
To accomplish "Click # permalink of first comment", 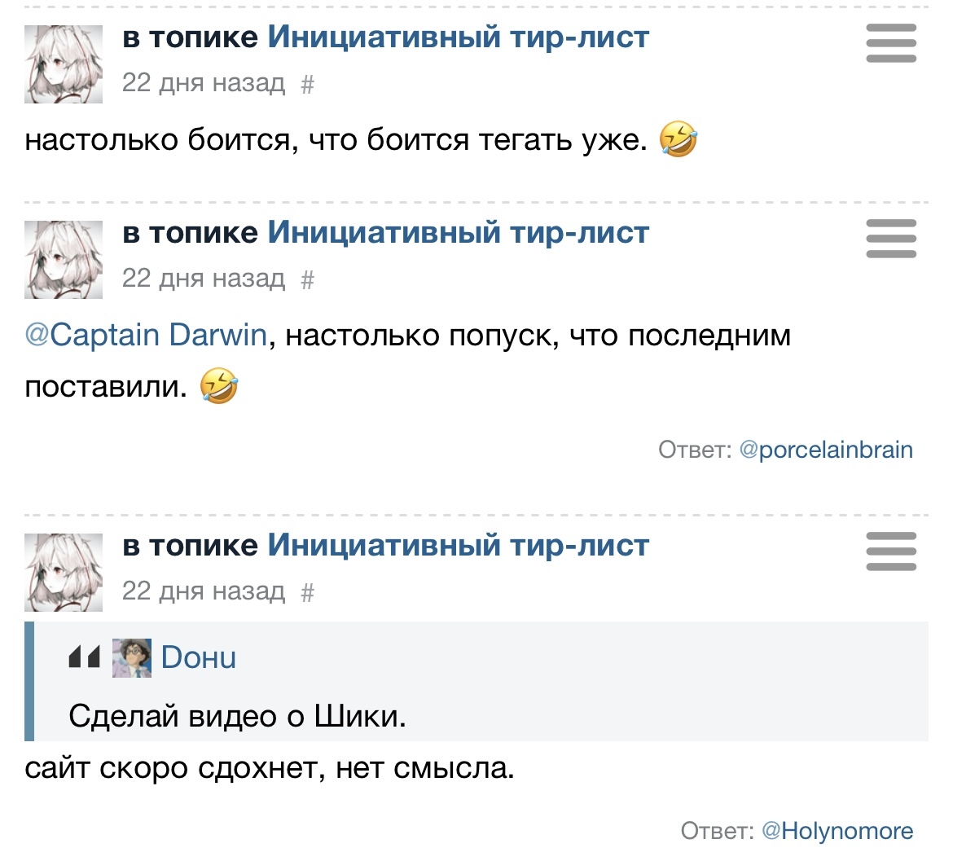I will click(307, 84).
